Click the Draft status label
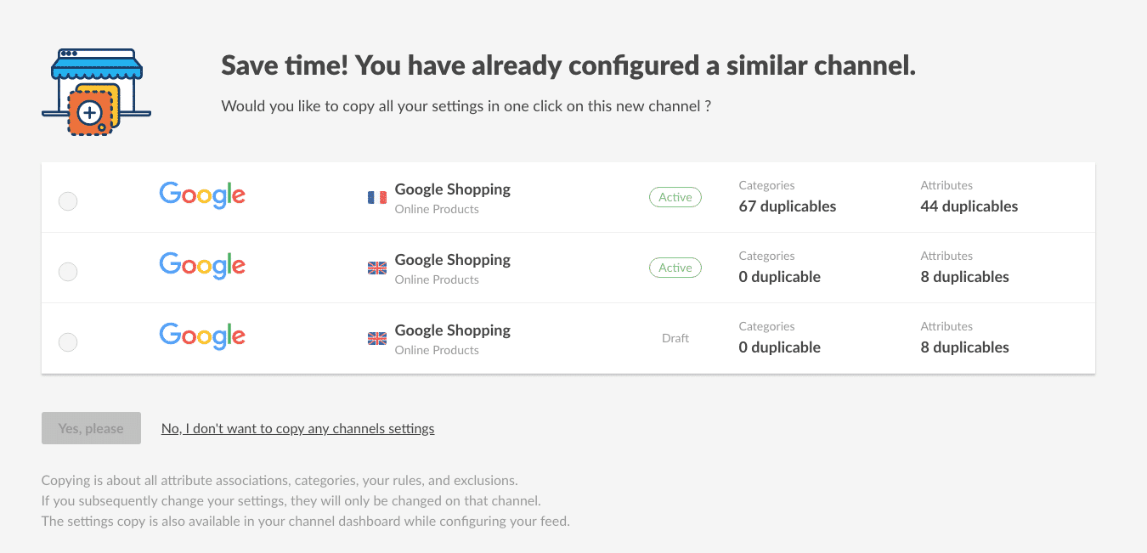Image resolution: width=1147 pixels, height=553 pixels. [675, 338]
